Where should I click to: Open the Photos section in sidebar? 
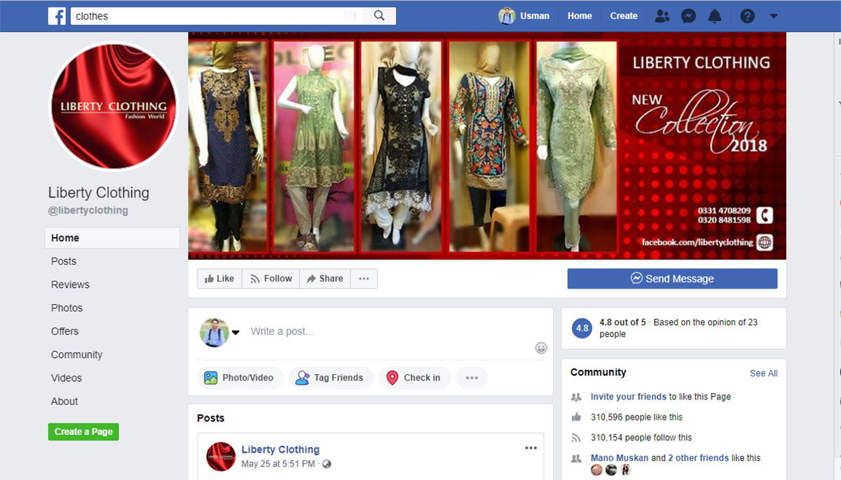tap(67, 308)
